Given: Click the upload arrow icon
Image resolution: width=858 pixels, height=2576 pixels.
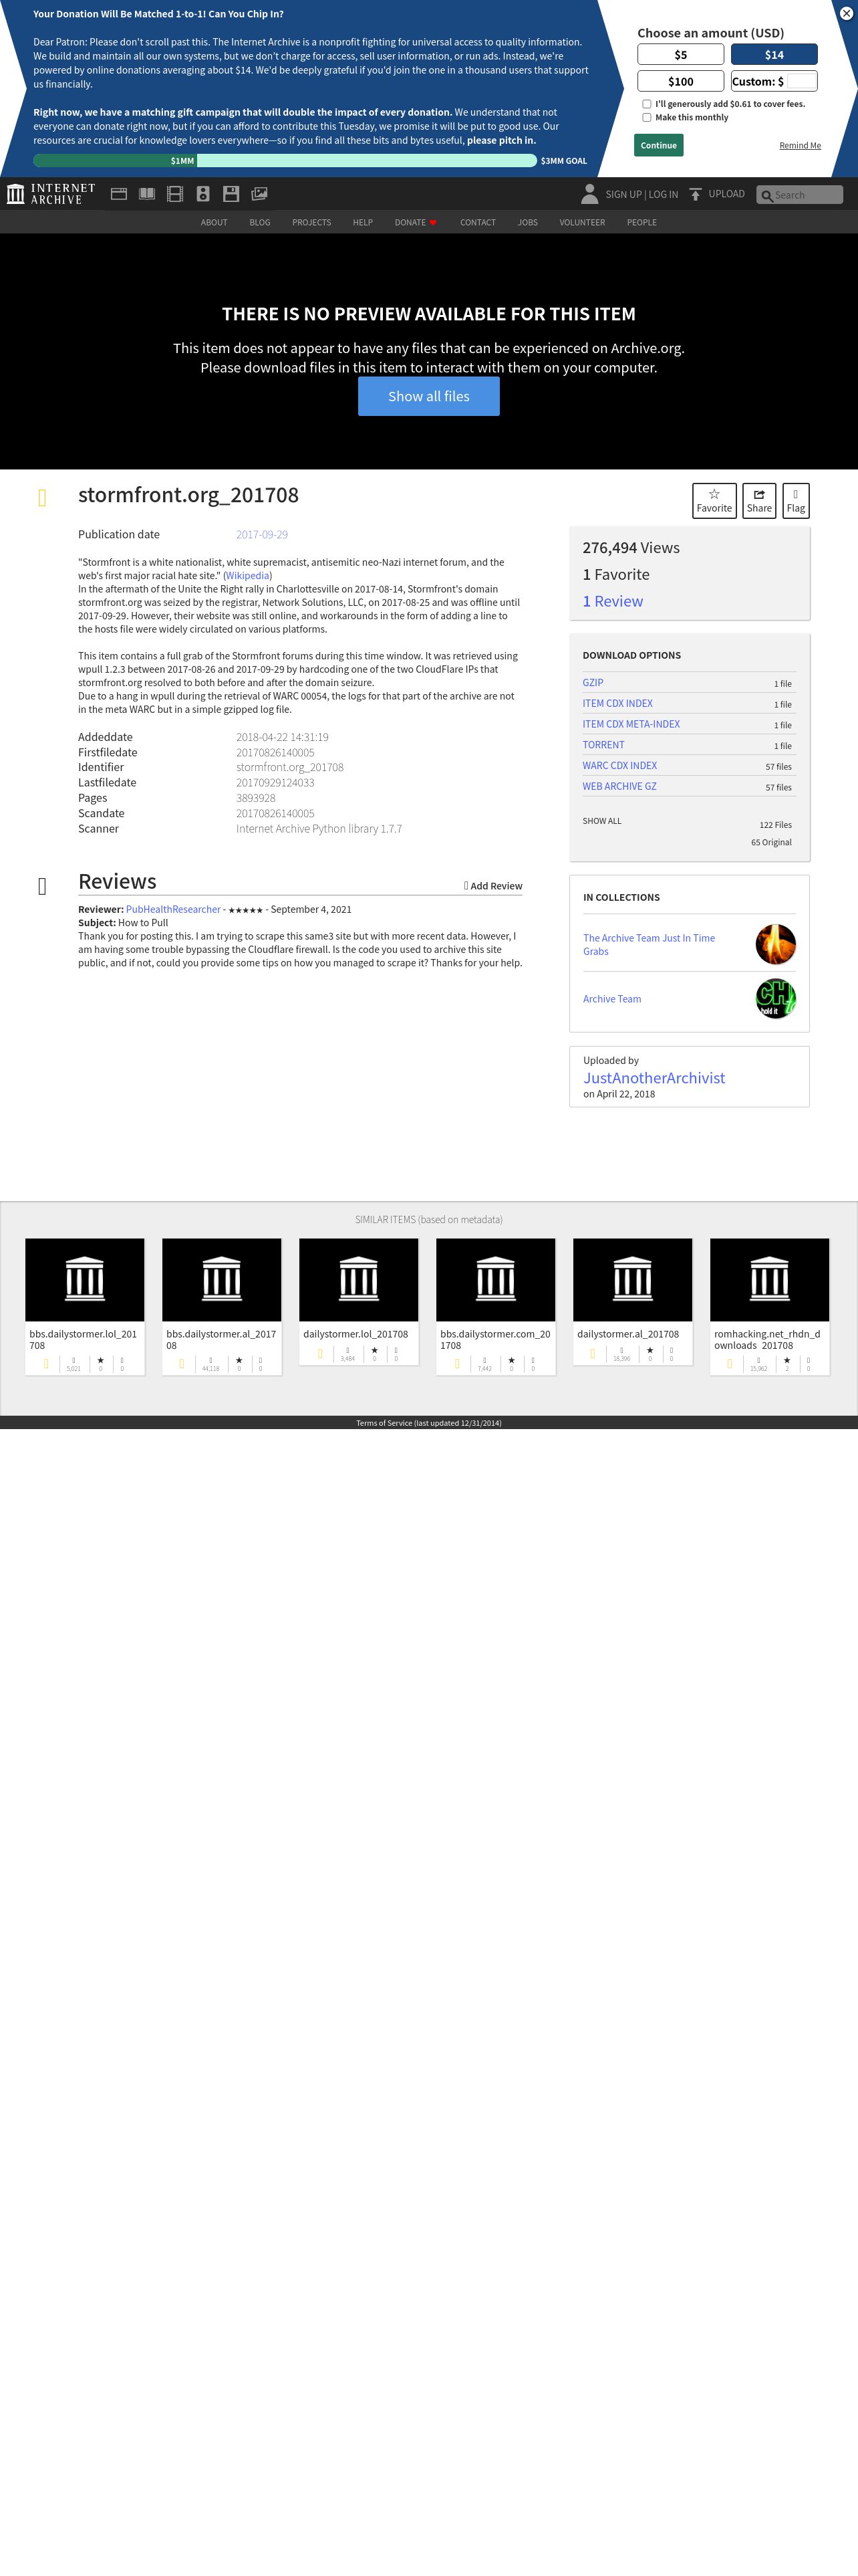Looking at the screenshot, I should (695, 194).
